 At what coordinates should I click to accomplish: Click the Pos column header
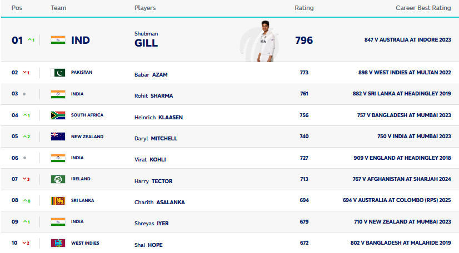pyautogui.click(x=17, y=8)
